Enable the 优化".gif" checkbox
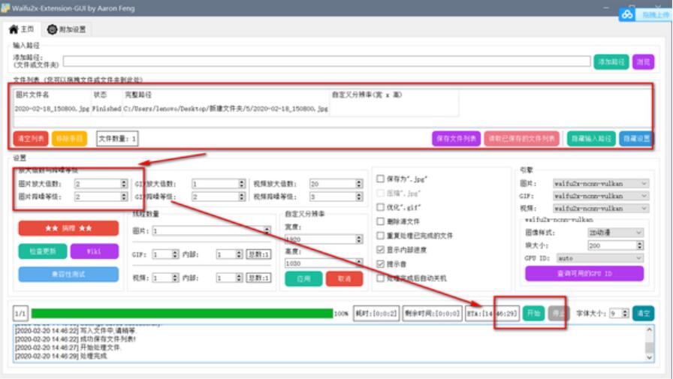 pos(380,207)
